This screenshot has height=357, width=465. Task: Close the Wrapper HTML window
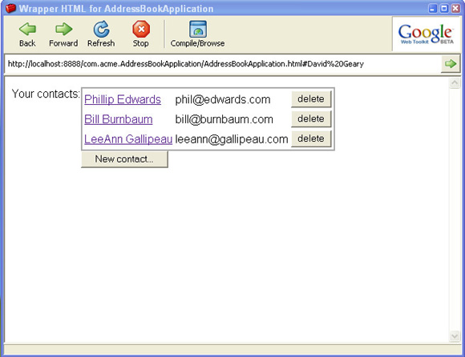[x=455, y=8]
